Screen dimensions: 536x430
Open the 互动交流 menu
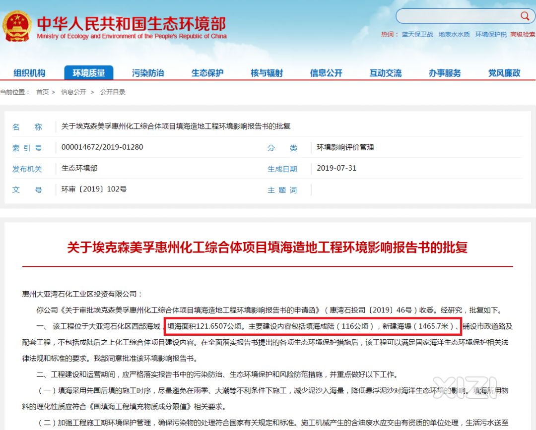pyautogui.click(x=386, y=73)
